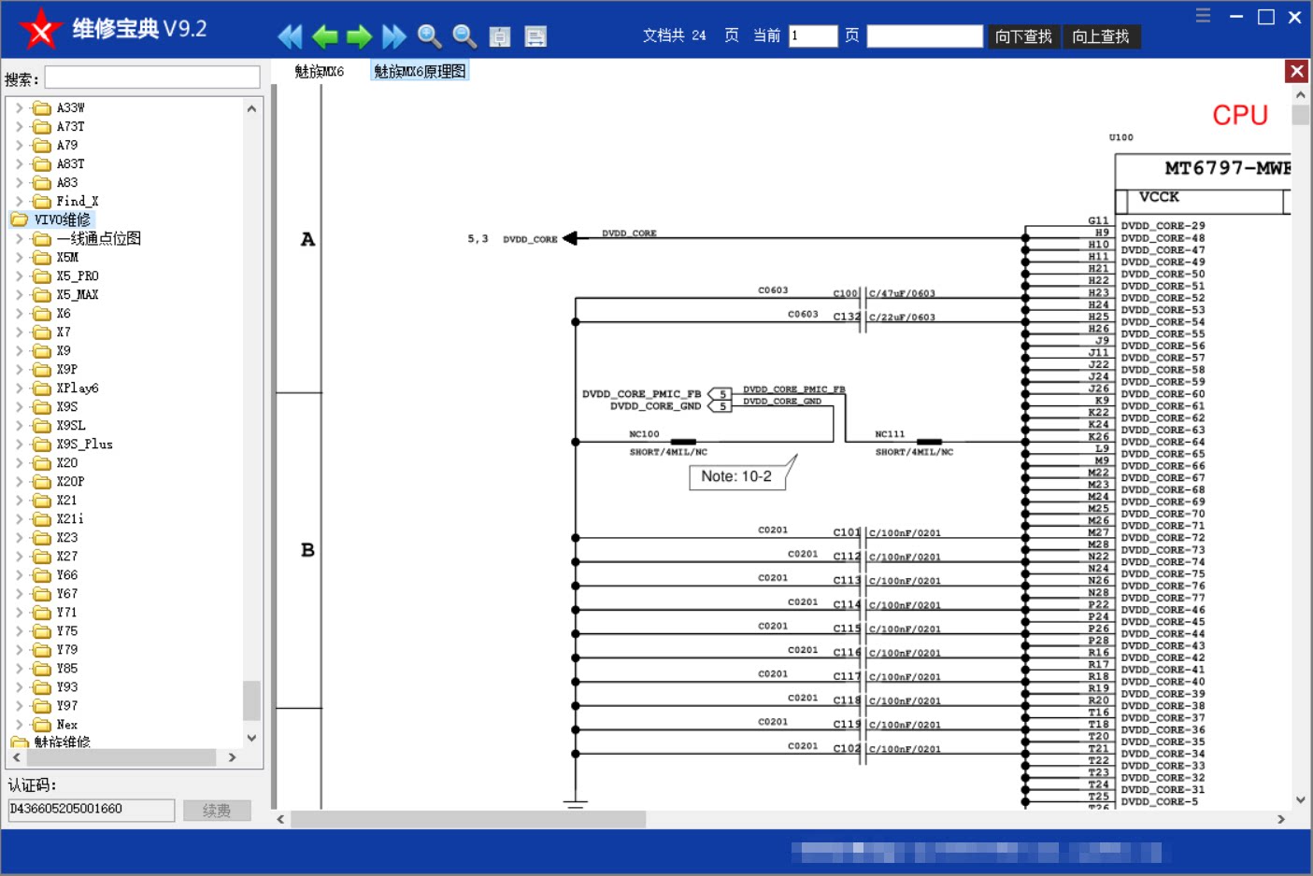Select the X21i tree item
The width and height of the screenshot is (1313, 876).
tap(70, 519)
